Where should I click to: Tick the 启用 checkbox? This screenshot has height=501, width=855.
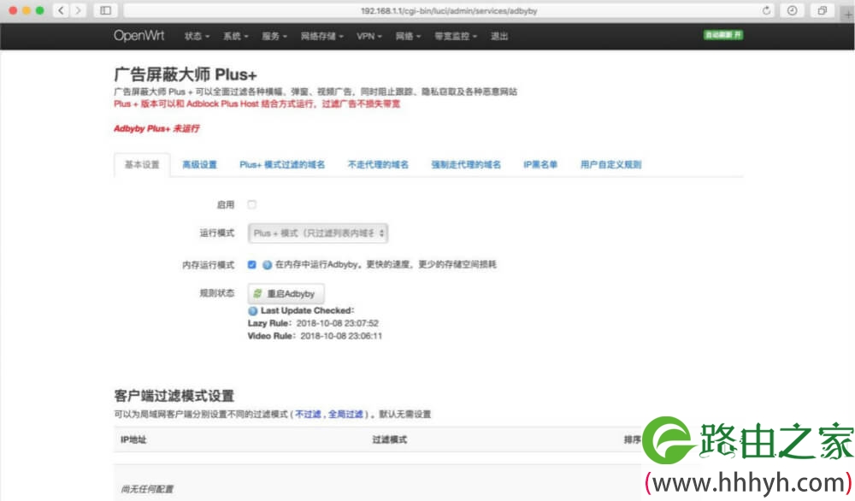tap(251, 204)
